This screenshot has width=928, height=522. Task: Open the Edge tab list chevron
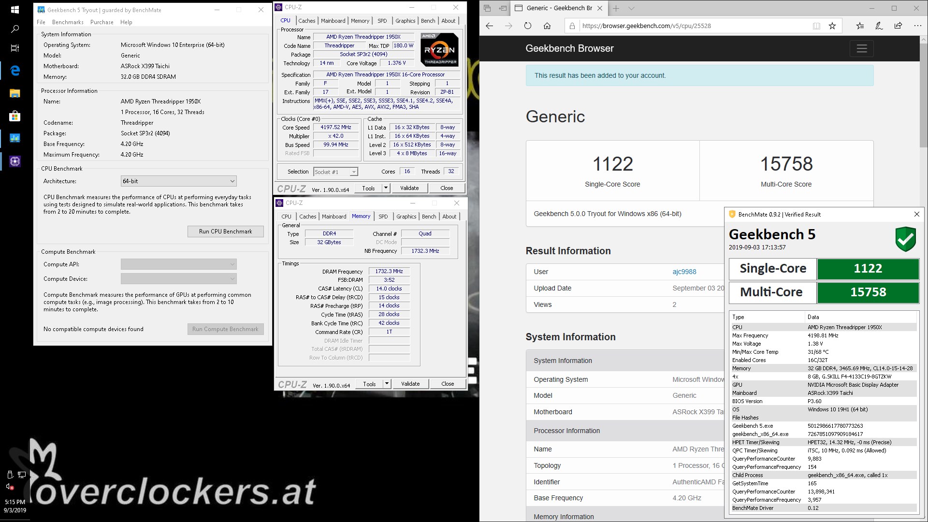[631, 8]
